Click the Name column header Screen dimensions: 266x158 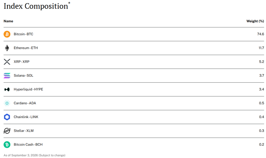pos(9,21)
